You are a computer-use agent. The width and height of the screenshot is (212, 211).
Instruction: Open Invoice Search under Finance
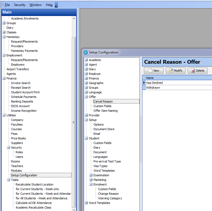pyautogui.click(x=21, y=83)
